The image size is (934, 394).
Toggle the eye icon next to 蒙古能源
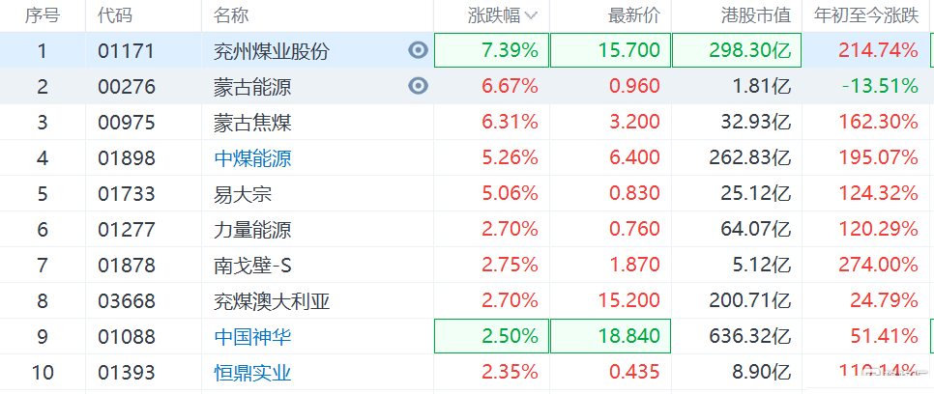pos(418,86)
